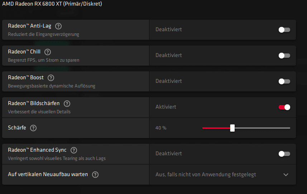Click the 'Schärfe' label
This screenshot has width=307, height=194.
pos(17,128)
